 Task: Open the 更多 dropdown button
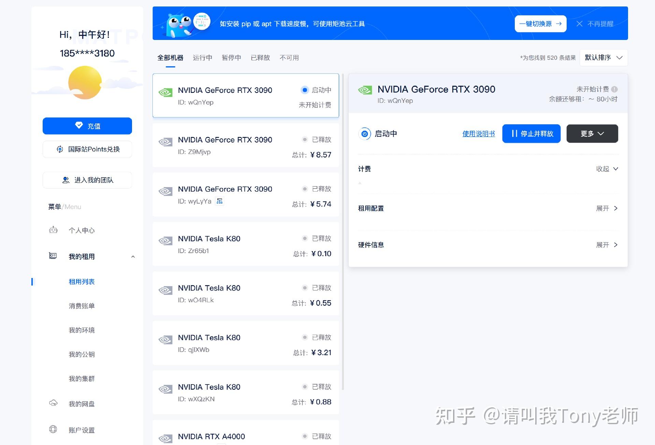coord(592,134)
